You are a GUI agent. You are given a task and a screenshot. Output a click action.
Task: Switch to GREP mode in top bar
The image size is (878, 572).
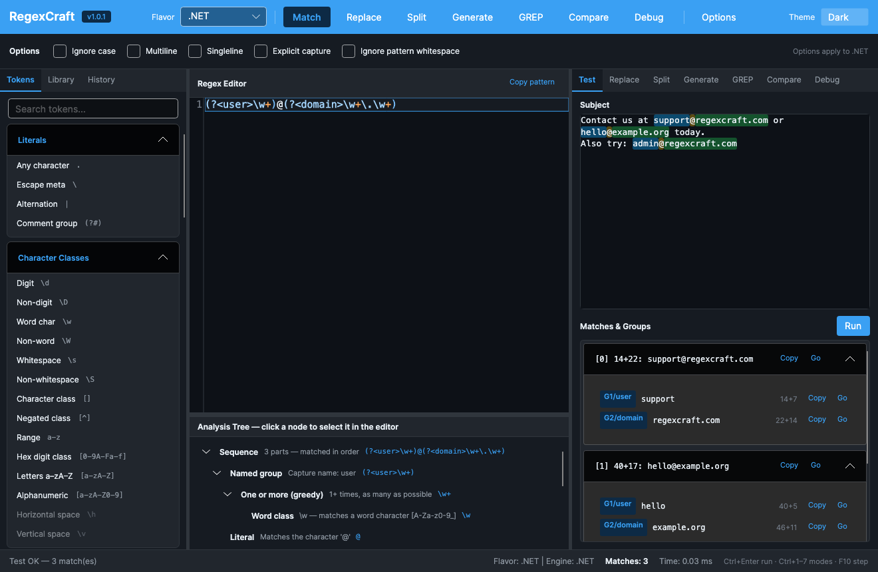[x=531, y=17]
